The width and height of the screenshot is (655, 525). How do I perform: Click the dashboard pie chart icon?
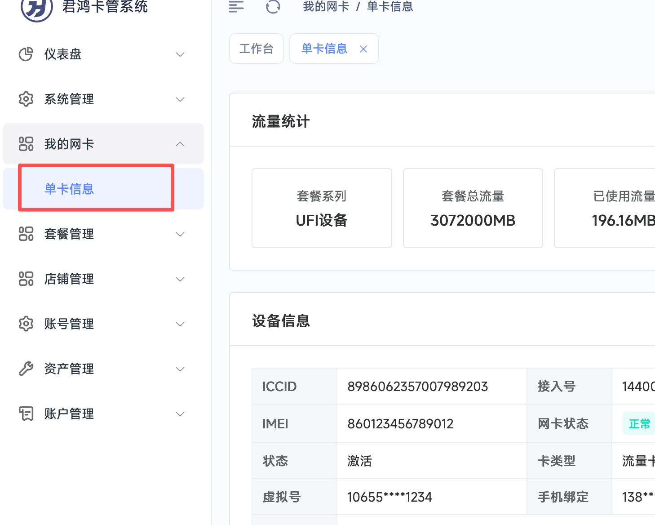26,54
